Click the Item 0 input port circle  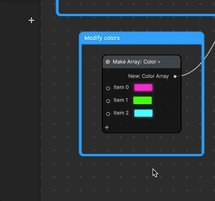coord(108,88)
